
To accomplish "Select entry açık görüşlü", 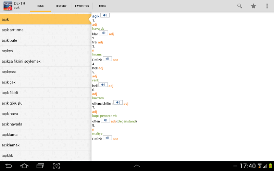I will click(x=46, y=103).
